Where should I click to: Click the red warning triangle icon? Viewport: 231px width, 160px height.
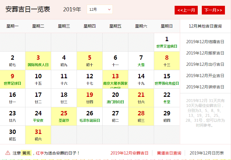(8, 153)
